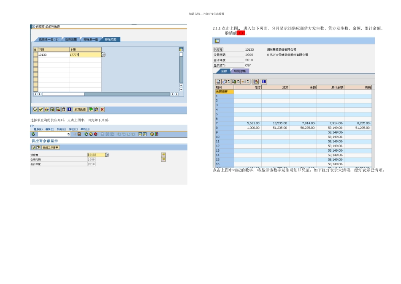
Task: Select the 余额 tab in balance display
Action: coord(224,71)
